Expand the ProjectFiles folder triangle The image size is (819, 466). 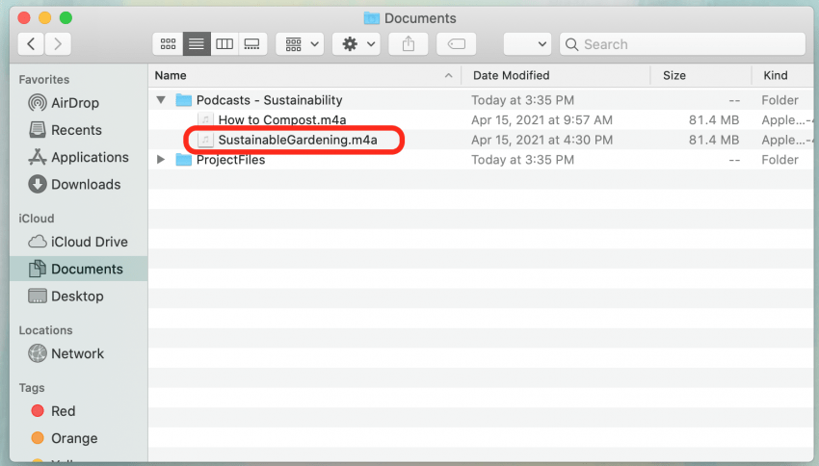161,160
